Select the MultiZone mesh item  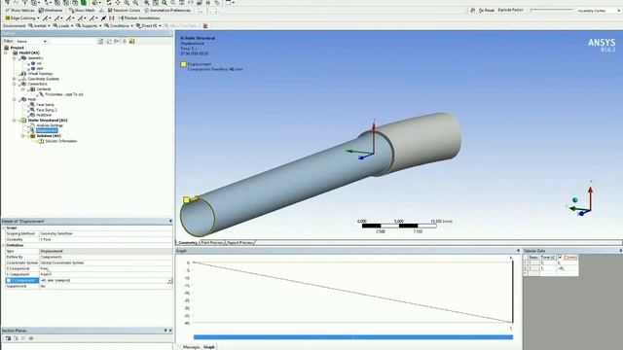tap(43, 115)
